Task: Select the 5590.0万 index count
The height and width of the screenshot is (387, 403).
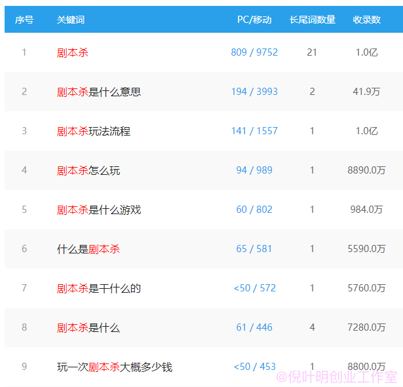Action: (x=366, y=249)
